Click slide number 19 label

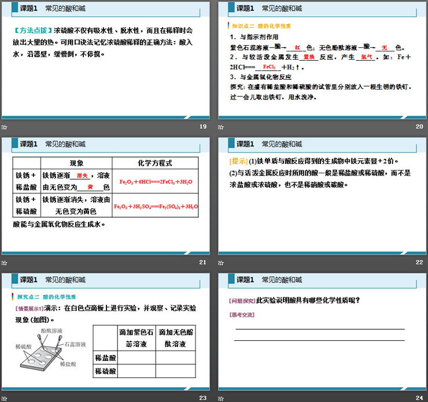[202, 127]
